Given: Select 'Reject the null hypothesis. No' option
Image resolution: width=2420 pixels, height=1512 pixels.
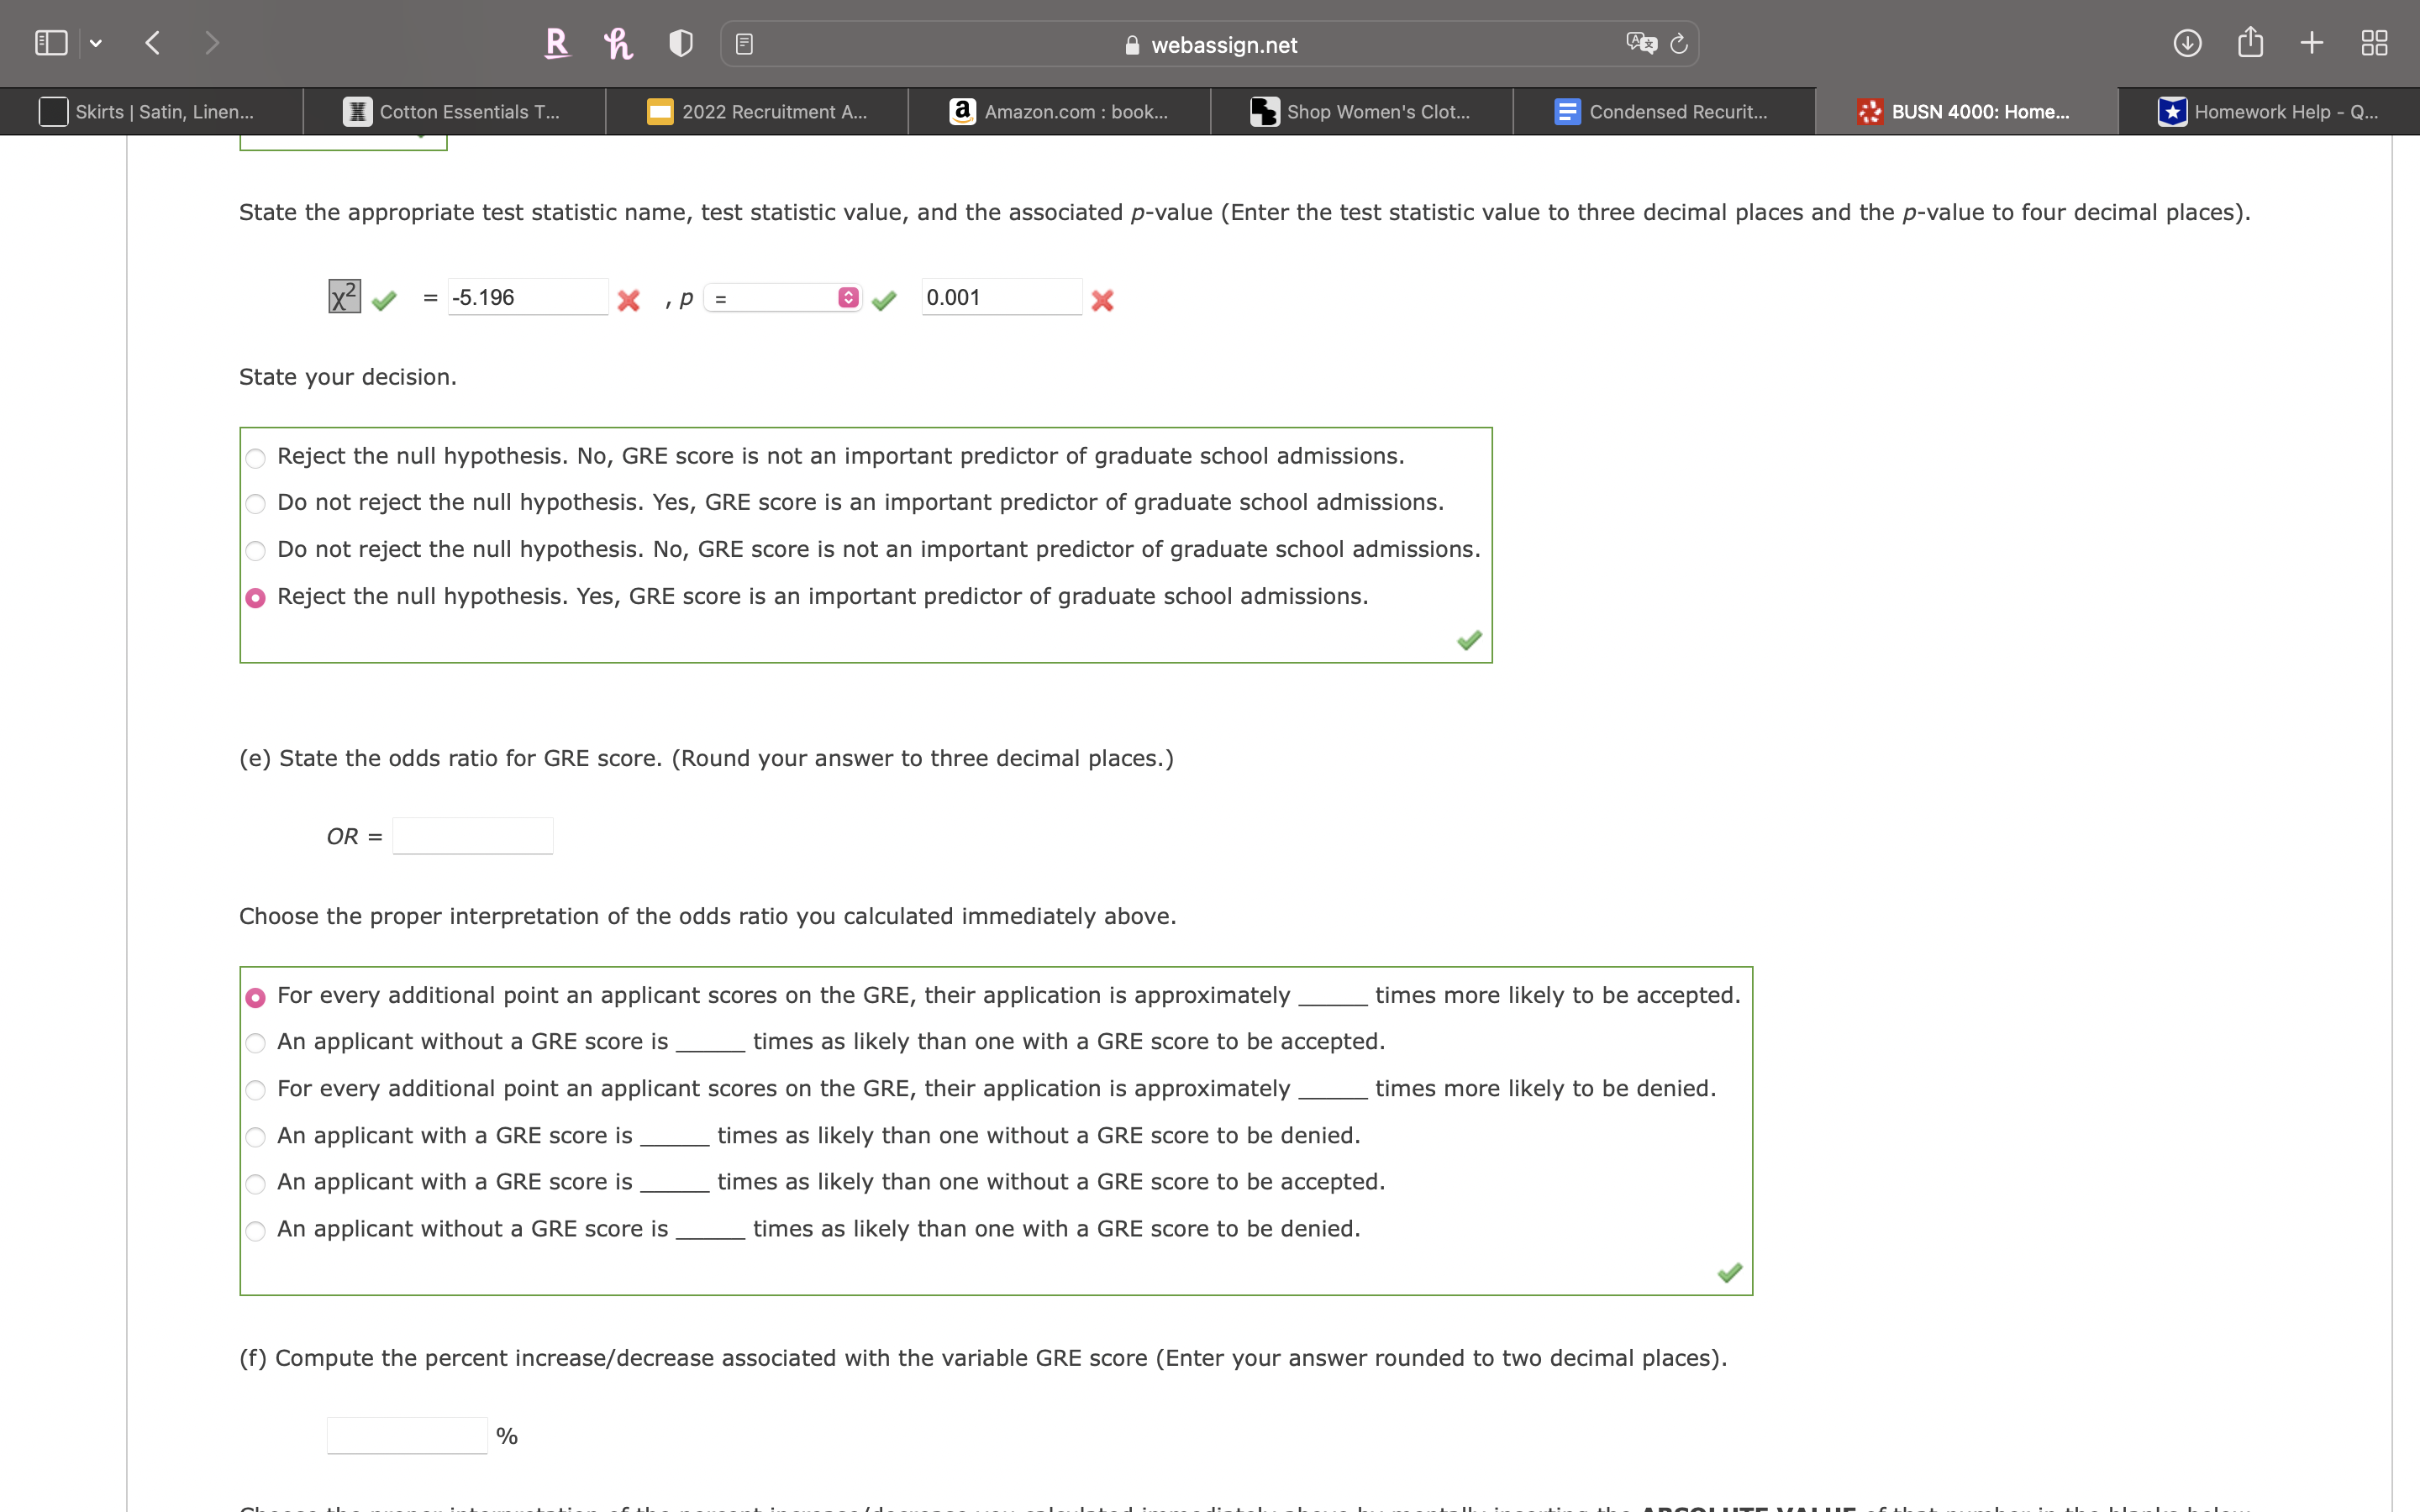Looking at the screenshot, I should tap(256, 457).
